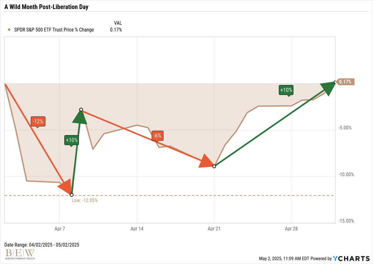
Task: Click the Apr 28 x-axis label
Action: [291, 229]
